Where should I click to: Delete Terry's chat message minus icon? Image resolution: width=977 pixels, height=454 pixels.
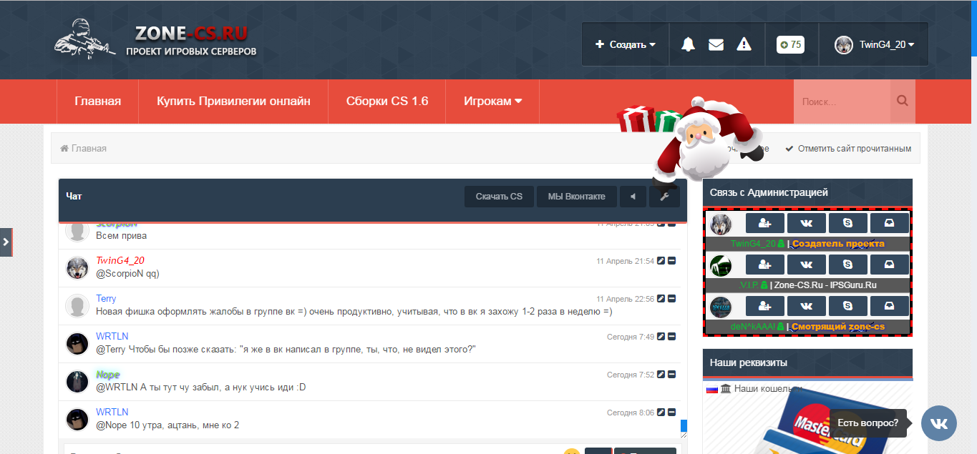click(672, 299)
